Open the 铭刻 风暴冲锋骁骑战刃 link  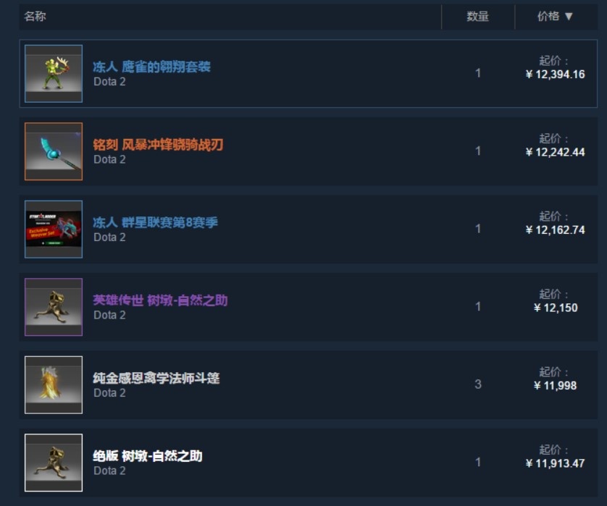click(158, 144)
